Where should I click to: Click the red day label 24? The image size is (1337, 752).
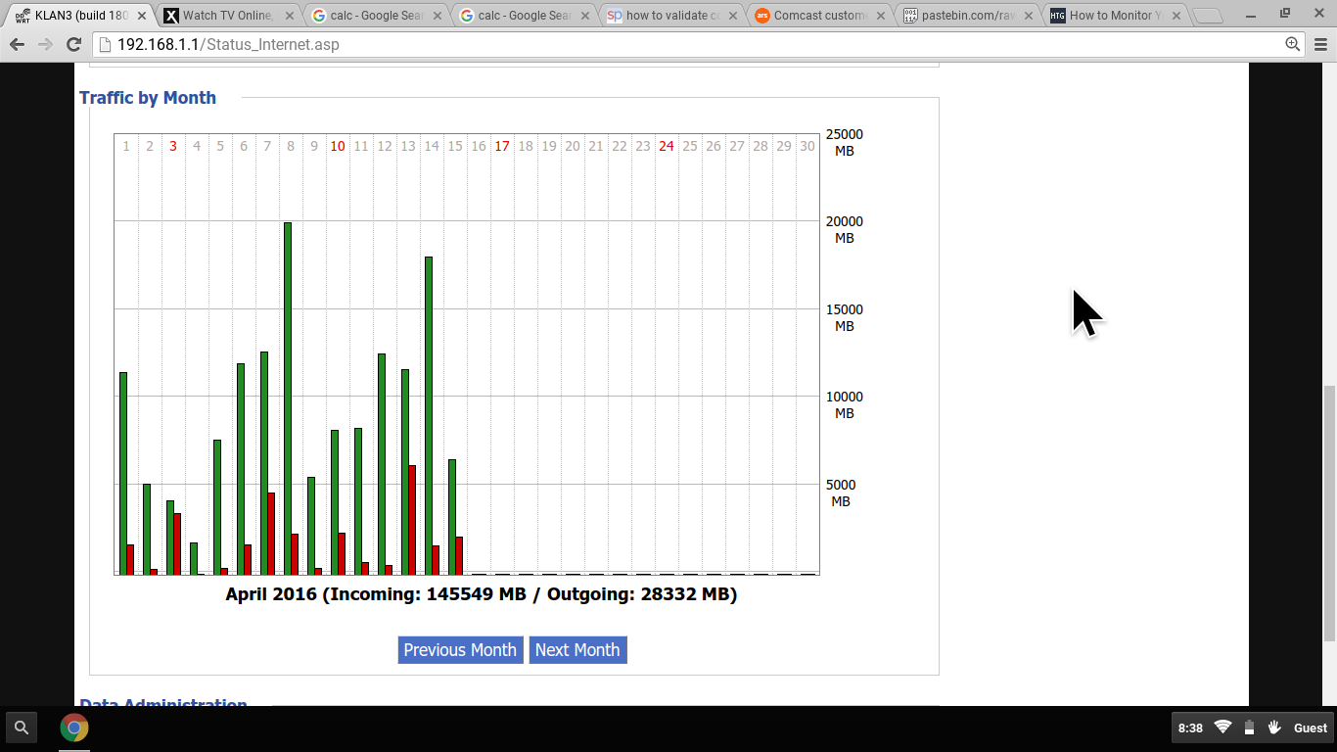click(667, 146)
